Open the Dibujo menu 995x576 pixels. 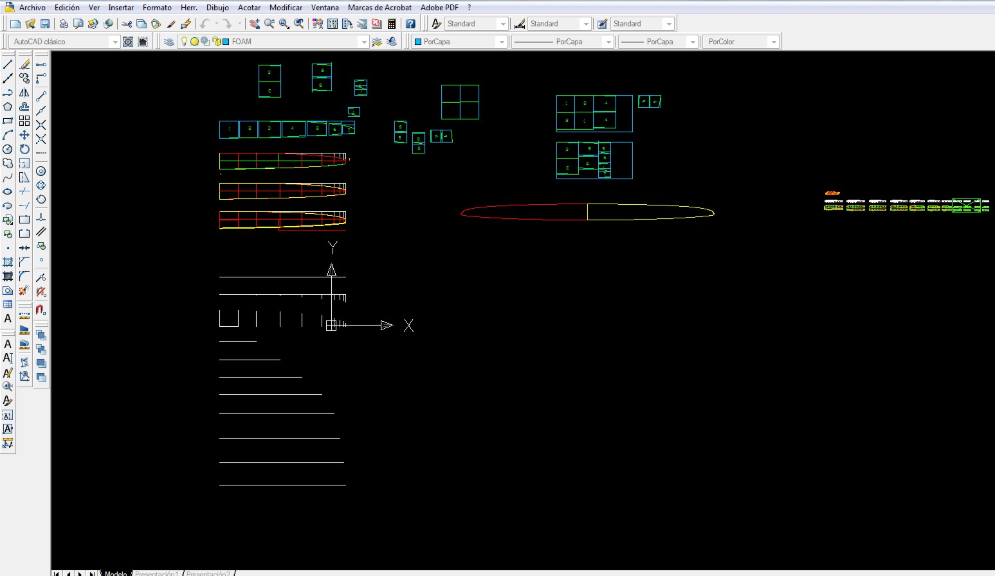(x=217, y=8)
